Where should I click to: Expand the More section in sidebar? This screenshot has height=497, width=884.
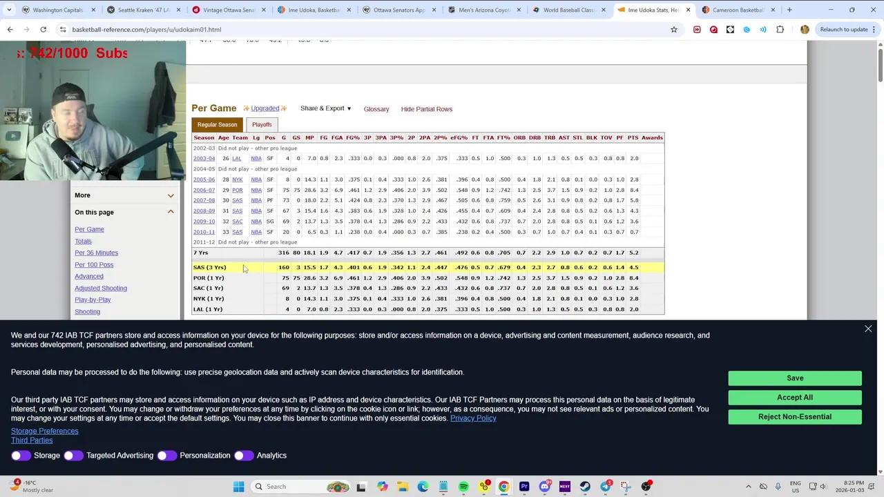(171, 195)
